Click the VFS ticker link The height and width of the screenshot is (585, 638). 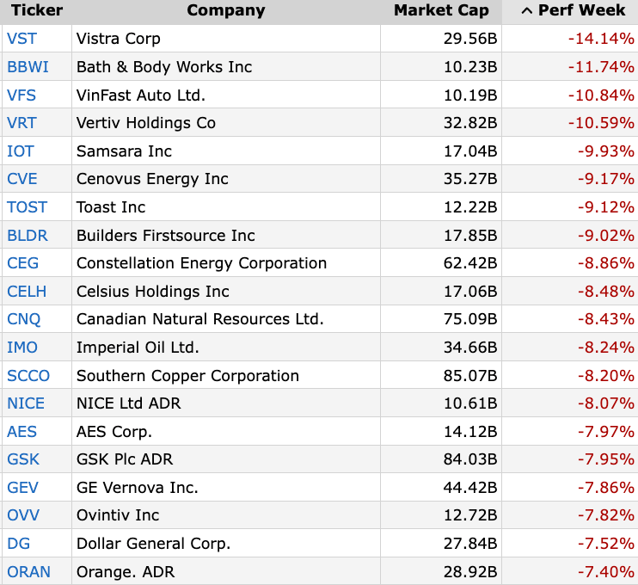(21, 95)
